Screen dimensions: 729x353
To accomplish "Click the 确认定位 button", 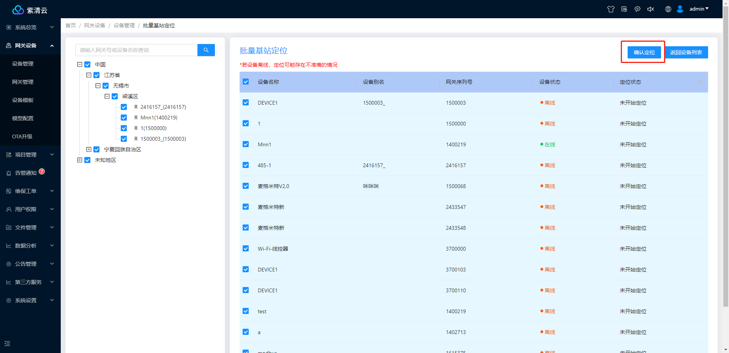I will tap(644, 52).
